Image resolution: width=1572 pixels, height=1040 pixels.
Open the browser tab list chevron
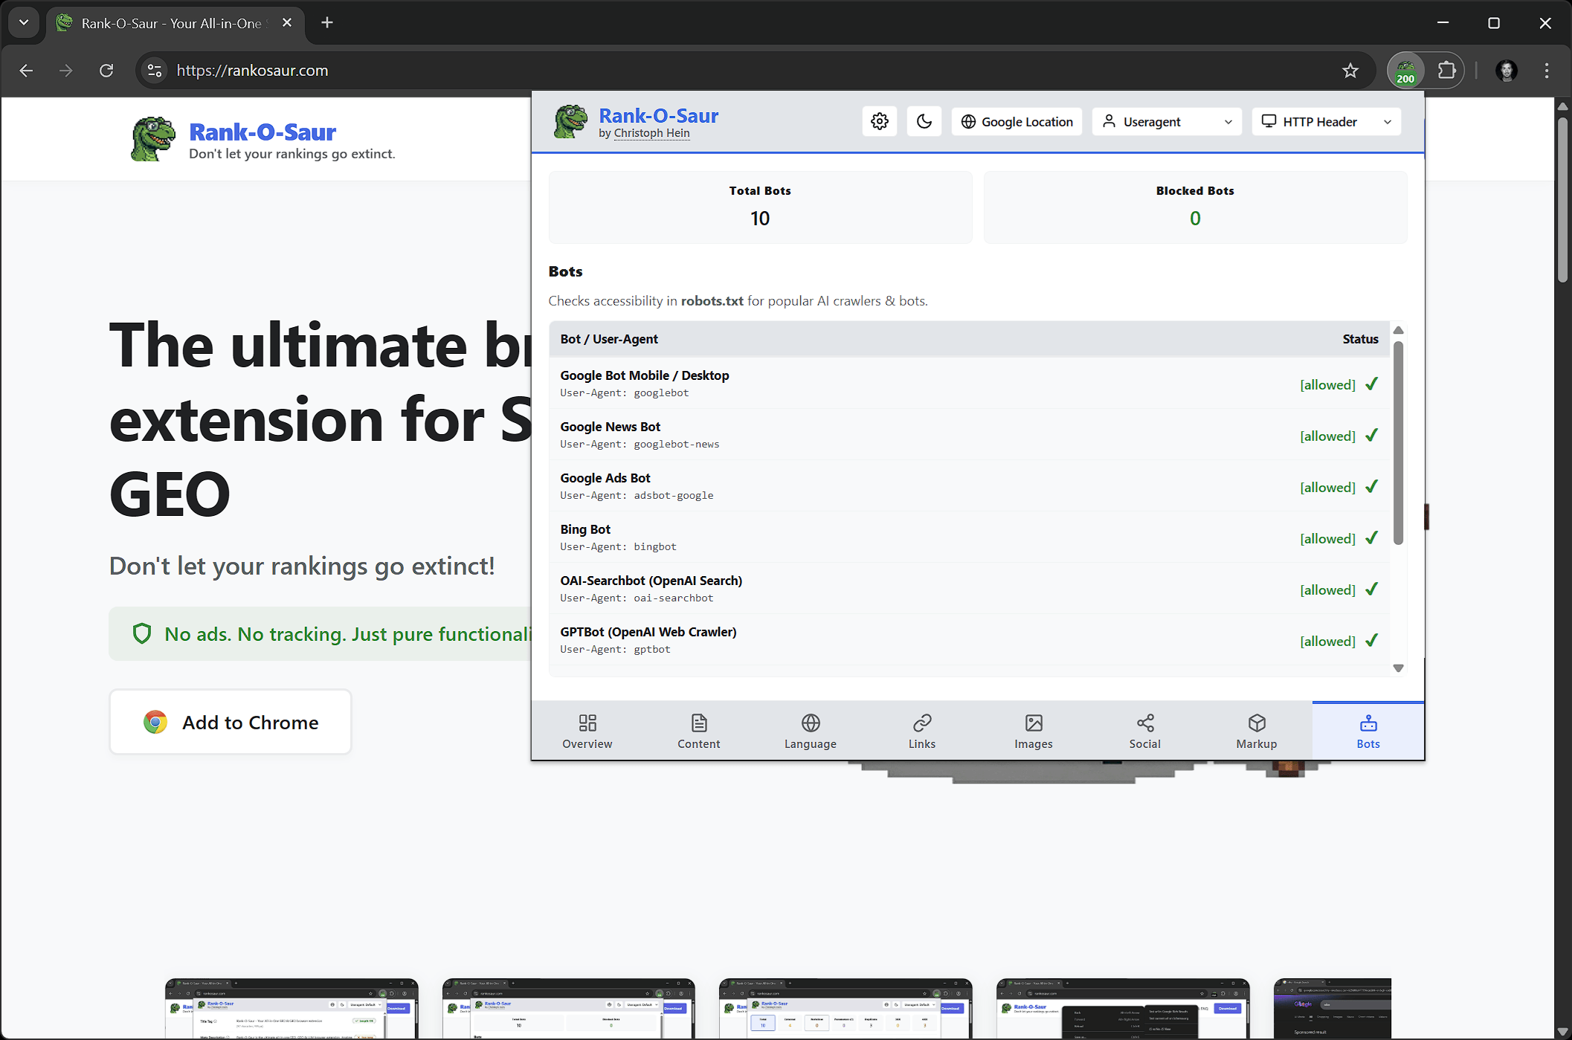coord(23,22)
